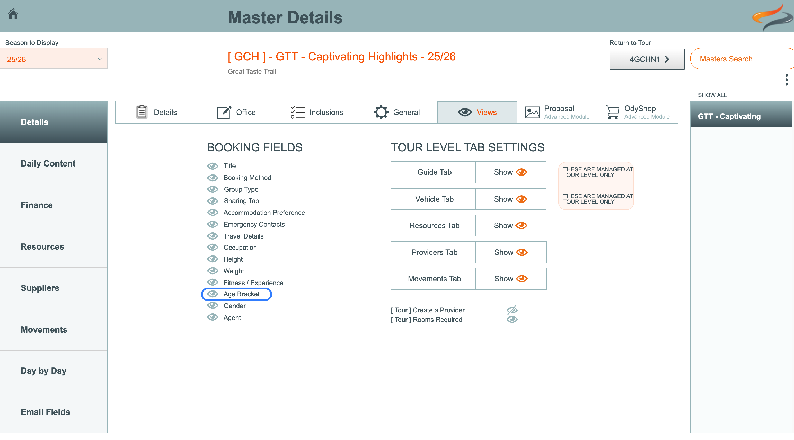The image size is (794, 440).
Task: Click the Details clipboard icon
Action: [142, 112]
